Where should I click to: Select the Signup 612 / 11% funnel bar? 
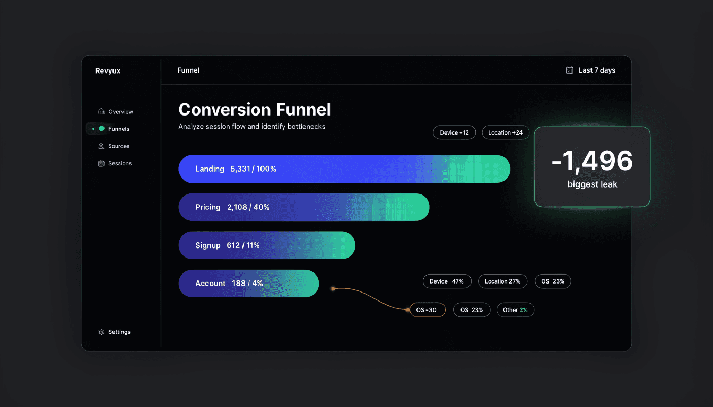tap(267, 245)
